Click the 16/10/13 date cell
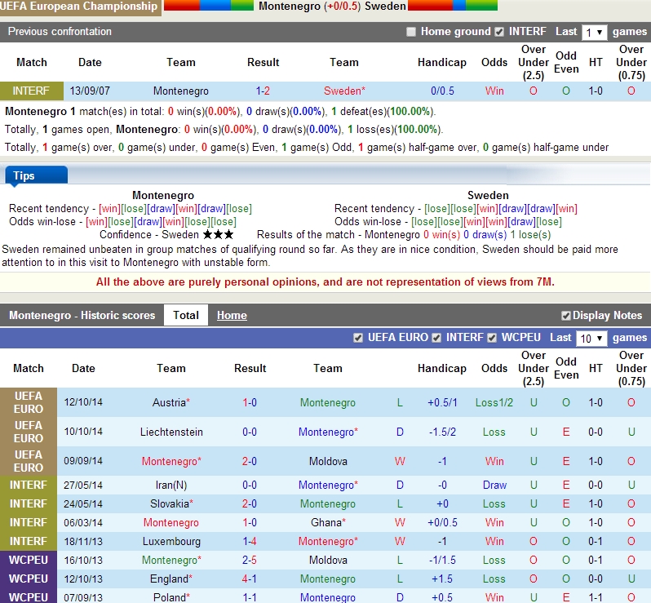This screenshot has width=651, height=603. point(83,560)
